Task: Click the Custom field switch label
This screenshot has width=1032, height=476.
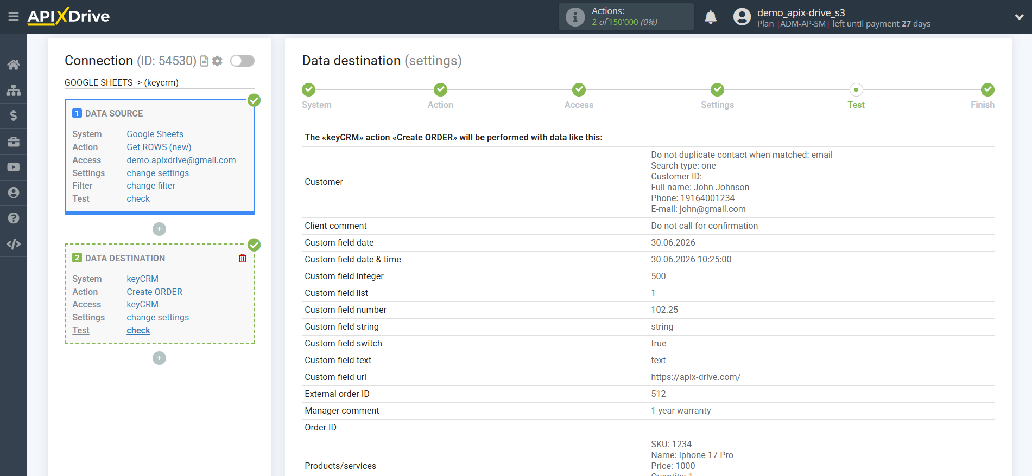Action: (x=343, y=343)
